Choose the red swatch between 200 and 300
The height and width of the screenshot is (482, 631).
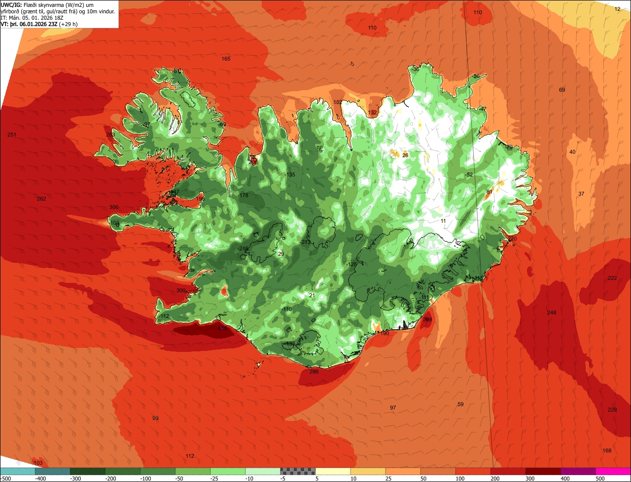pos(508,471)
